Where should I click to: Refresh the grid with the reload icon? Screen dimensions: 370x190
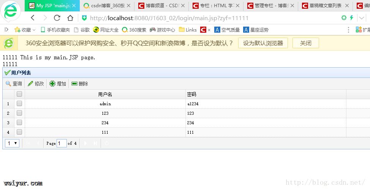[x=107, y=143]
